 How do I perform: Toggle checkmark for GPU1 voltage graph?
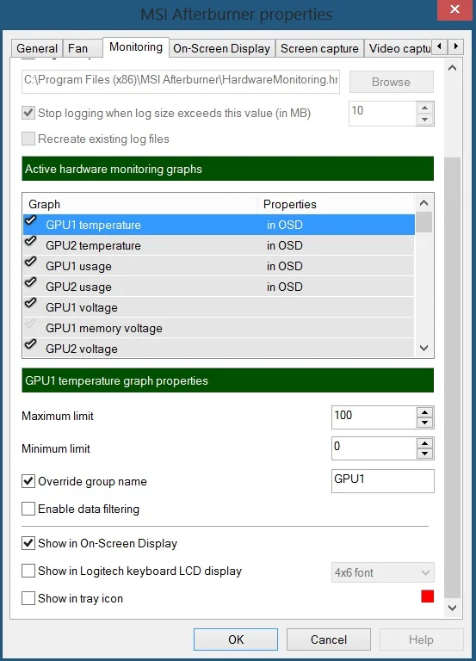click(x=30, y=303)
